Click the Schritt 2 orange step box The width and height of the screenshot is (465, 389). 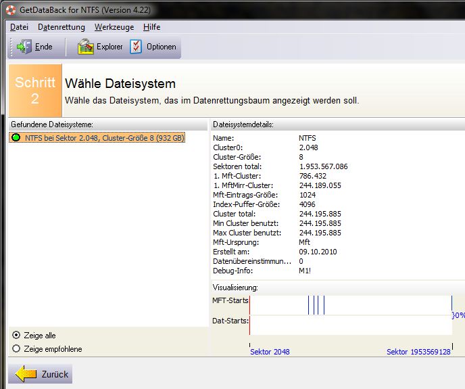35,90
